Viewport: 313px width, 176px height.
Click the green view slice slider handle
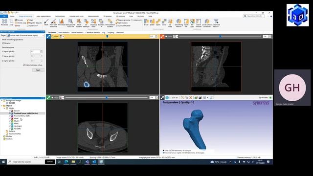(107, 98)
